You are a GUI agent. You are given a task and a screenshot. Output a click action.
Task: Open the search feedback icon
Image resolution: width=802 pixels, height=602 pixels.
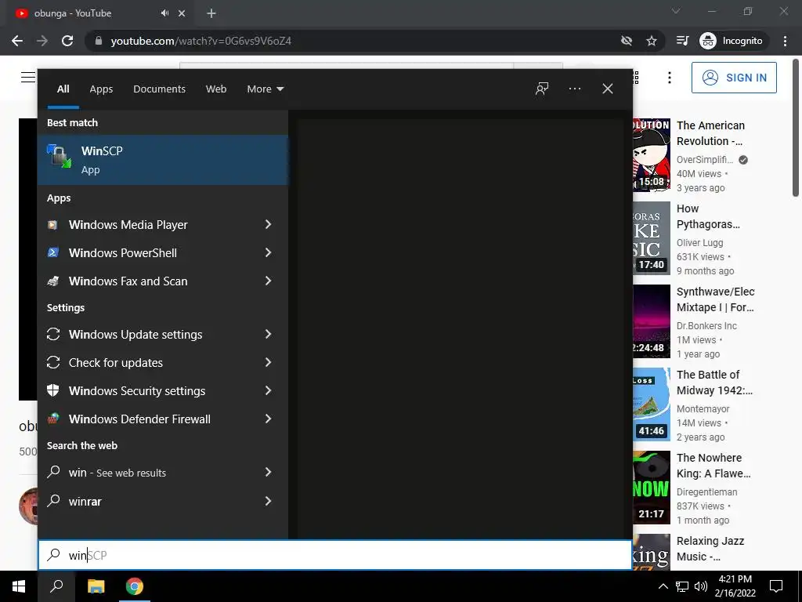click(542, 89)
